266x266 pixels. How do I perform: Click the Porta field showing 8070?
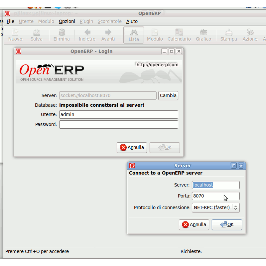tap(215, 196)
